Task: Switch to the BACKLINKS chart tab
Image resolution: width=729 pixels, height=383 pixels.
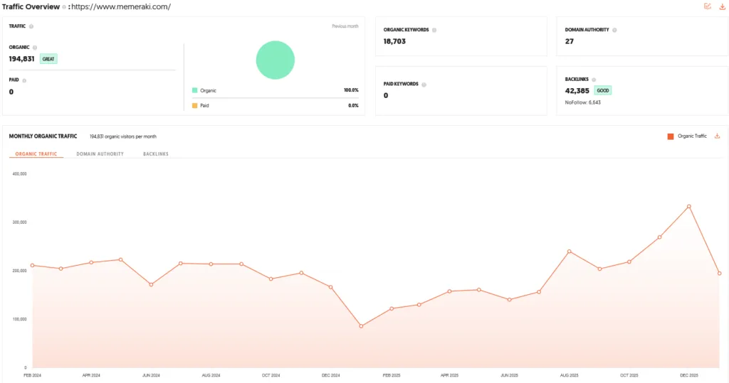Action: (x=156, y=153)
